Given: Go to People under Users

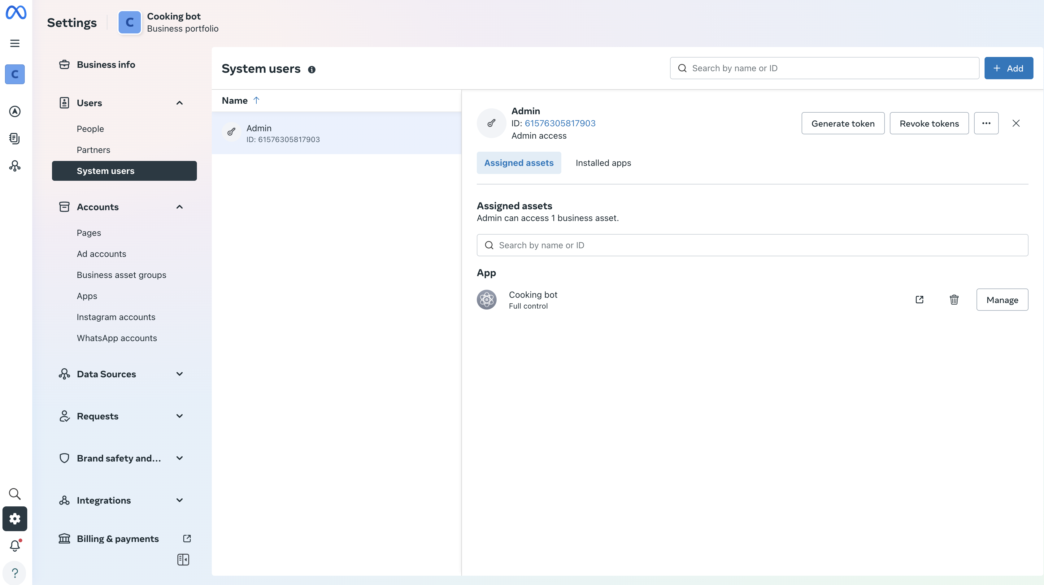Looking at the screenshot, I should tap(90, 129).
